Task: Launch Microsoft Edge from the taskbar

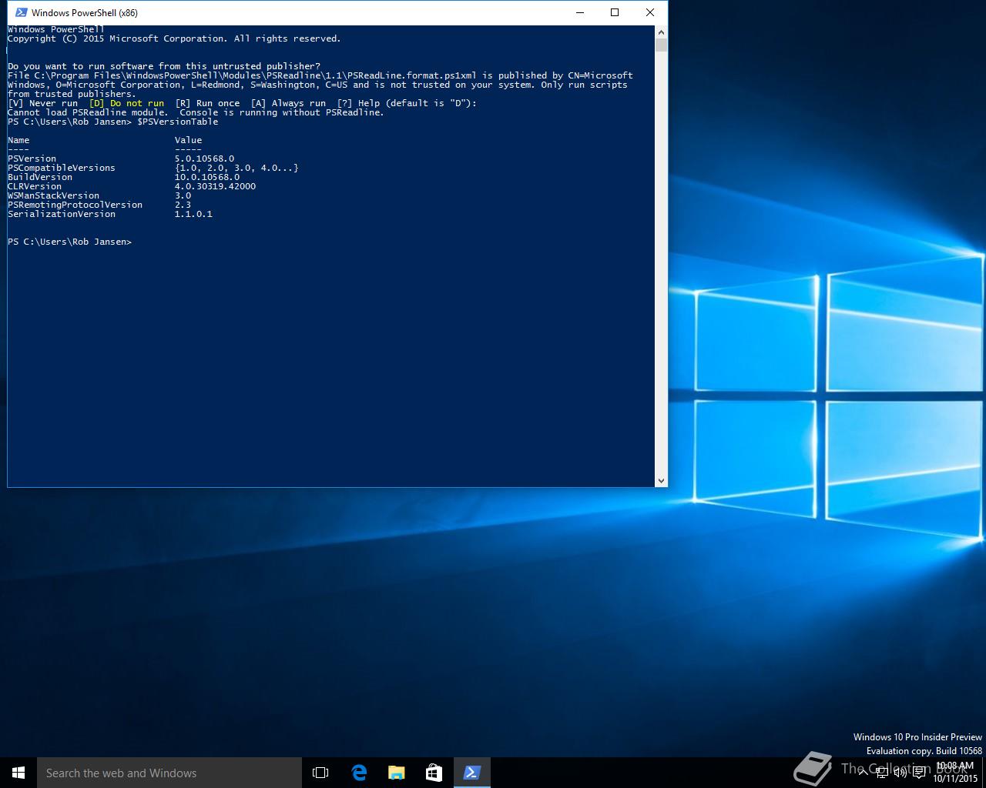Action: (359, 773)
